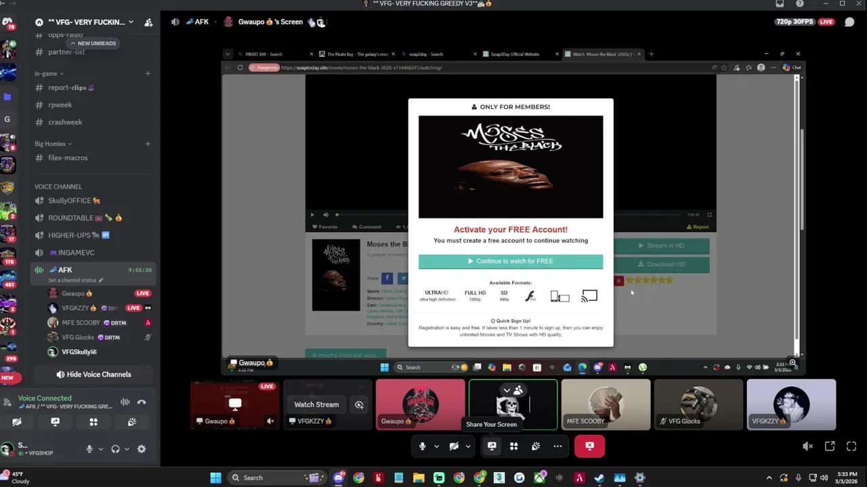867x487 pixels.
Task: Open more options ellipsis in call bar
Action: 557,446
